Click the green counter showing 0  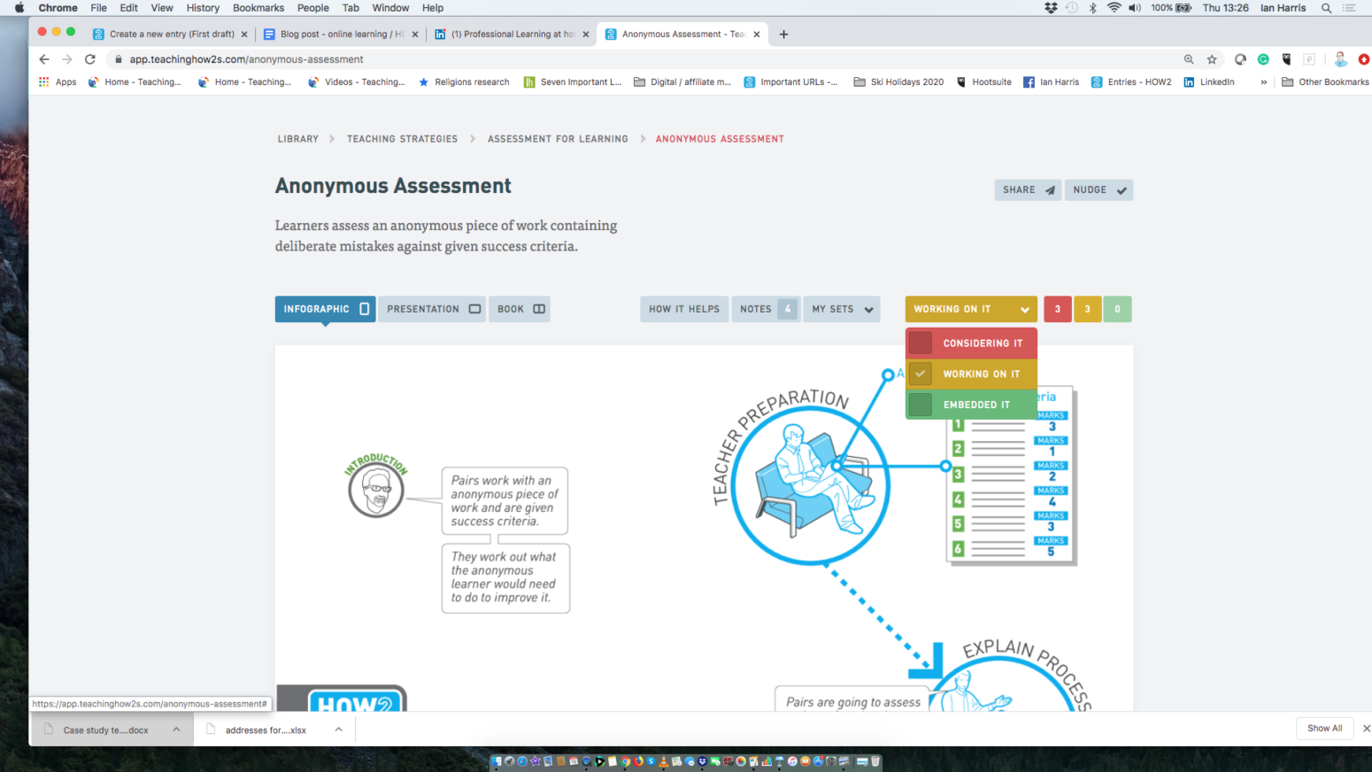pos(1117,309)
